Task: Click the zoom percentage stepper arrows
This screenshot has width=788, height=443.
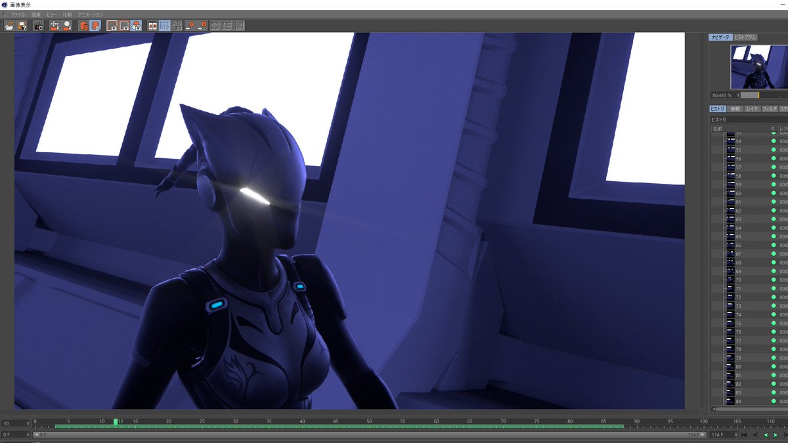Action: 737,95
